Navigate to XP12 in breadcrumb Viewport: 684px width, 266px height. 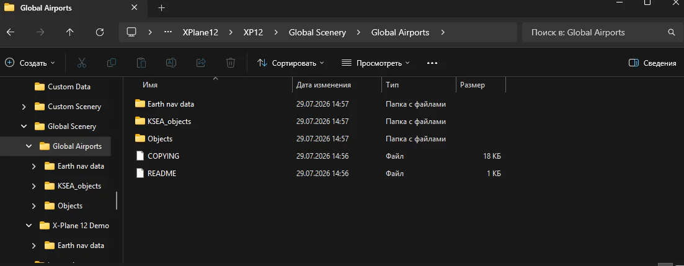[x=254, y=32]
